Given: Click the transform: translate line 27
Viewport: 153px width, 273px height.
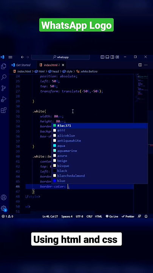Looking at the screenshot, I should 71,91.
